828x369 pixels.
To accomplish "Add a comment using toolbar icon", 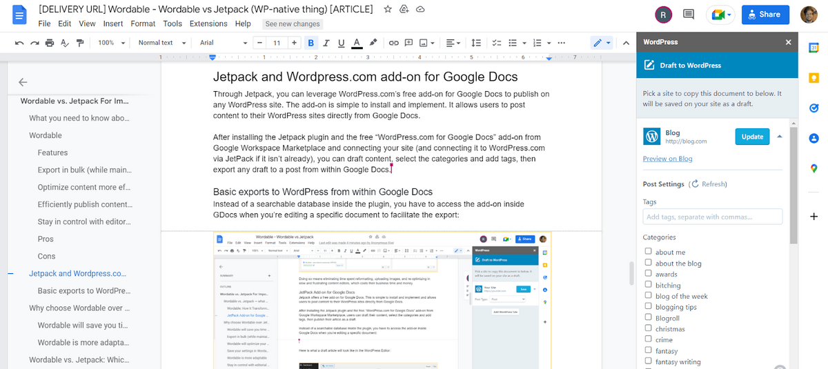I will (408, 43).
